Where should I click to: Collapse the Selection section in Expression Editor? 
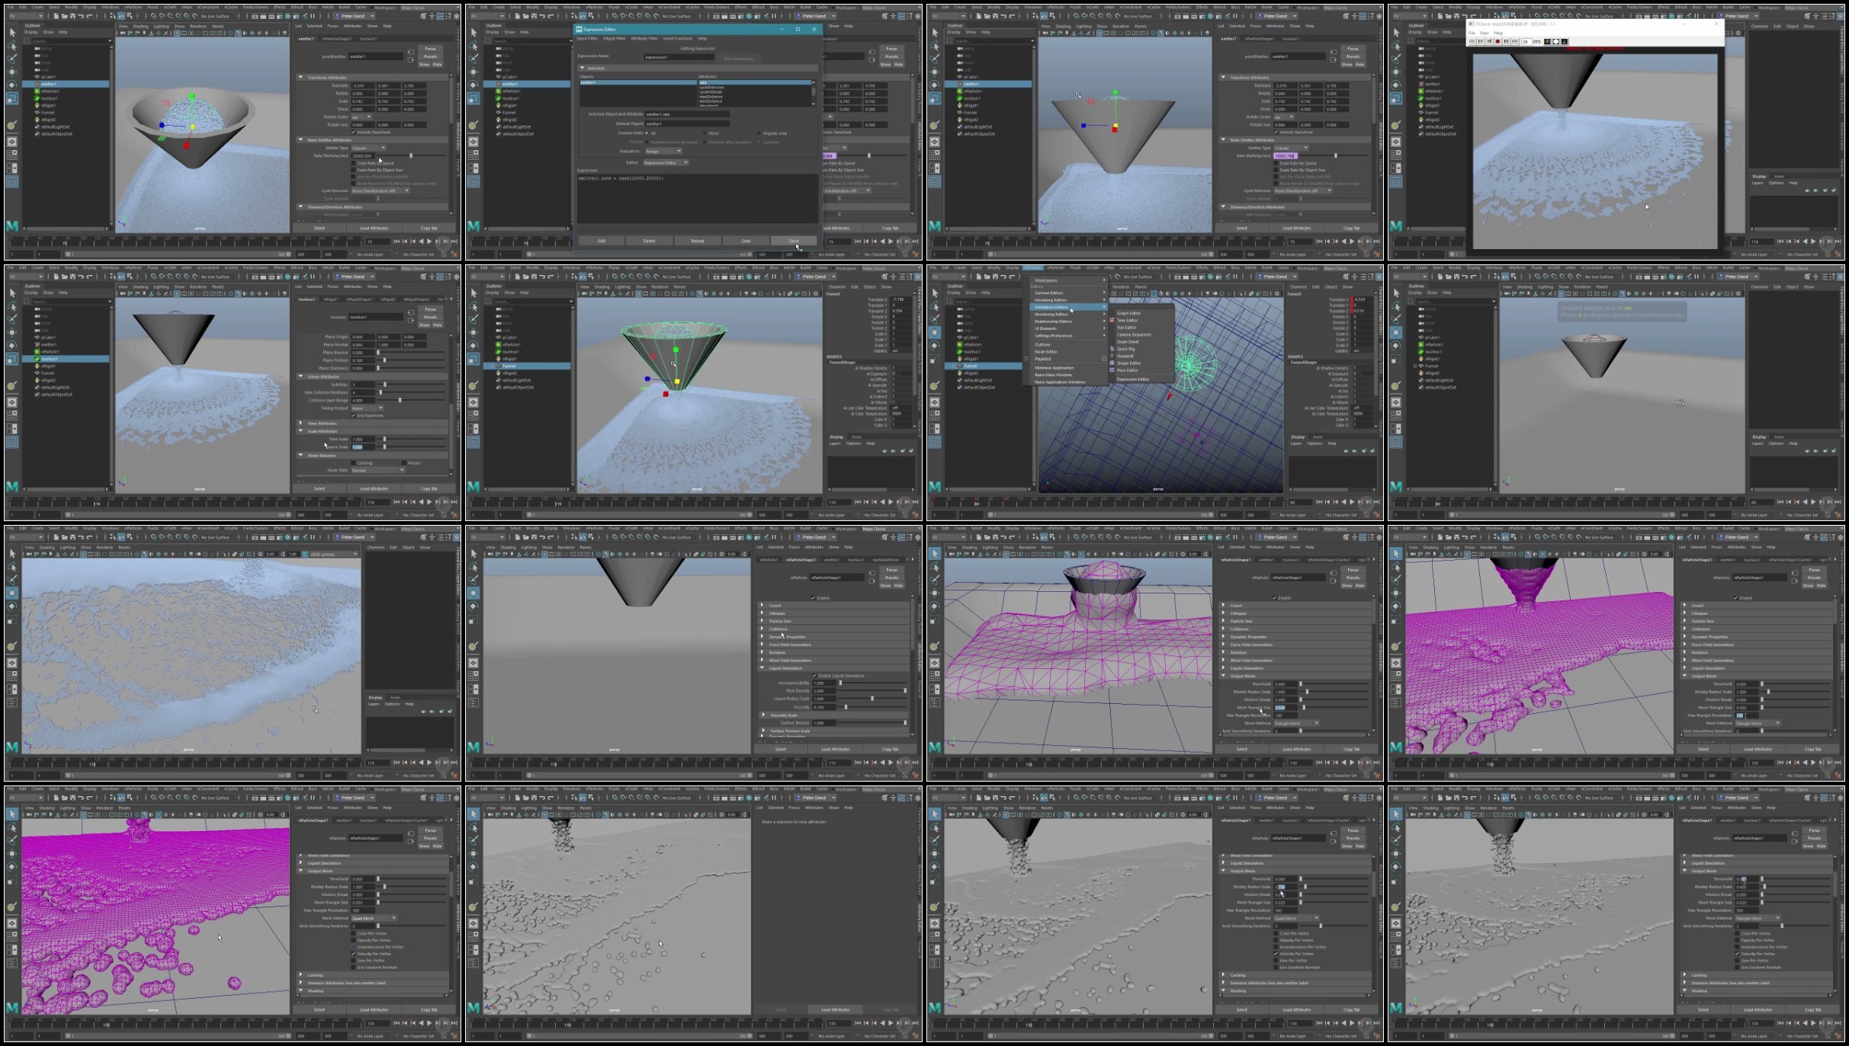click(583, 68)
